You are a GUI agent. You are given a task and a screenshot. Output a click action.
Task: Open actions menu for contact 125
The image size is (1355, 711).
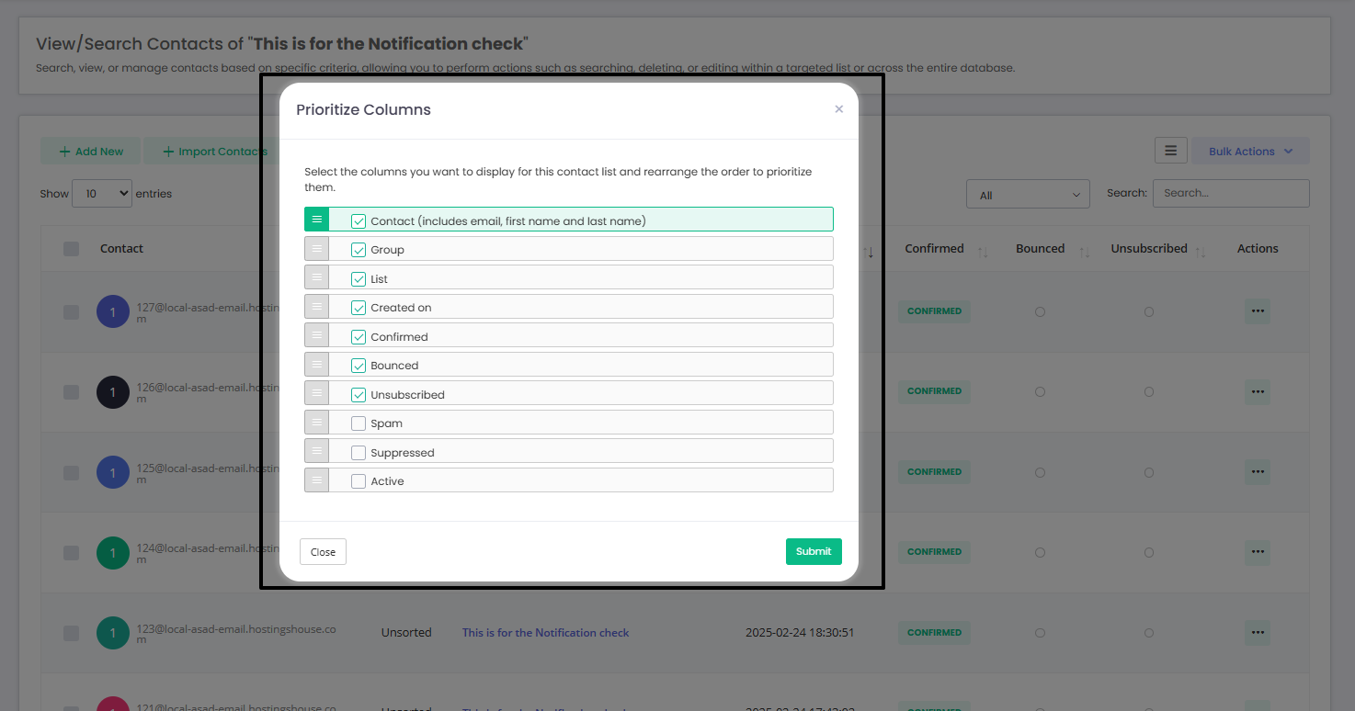coord(1258,472)
